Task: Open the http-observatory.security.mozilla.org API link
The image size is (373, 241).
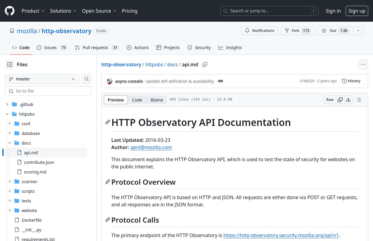Action: 281,235
